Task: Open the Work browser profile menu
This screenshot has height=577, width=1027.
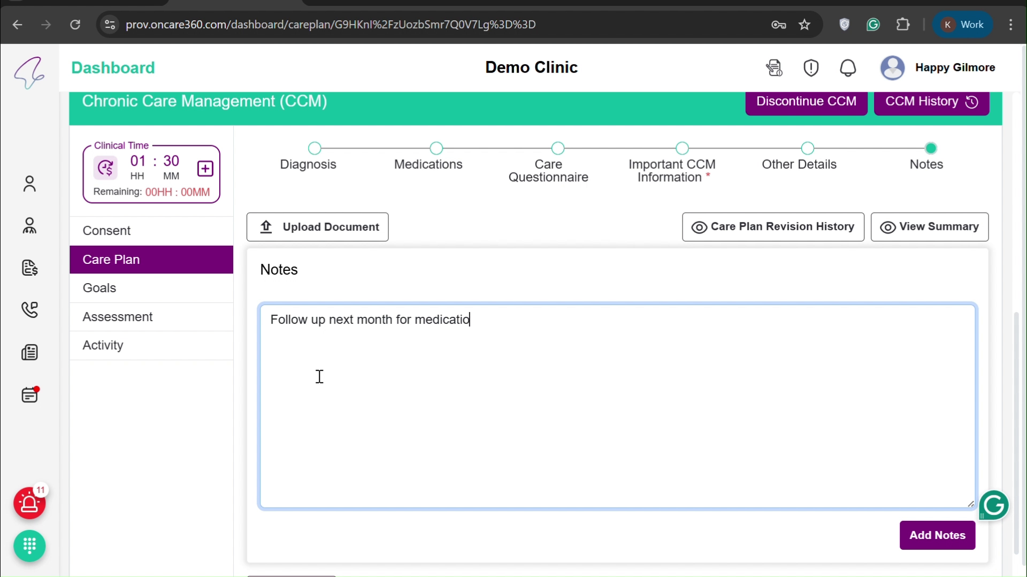Action: (963, 25)
